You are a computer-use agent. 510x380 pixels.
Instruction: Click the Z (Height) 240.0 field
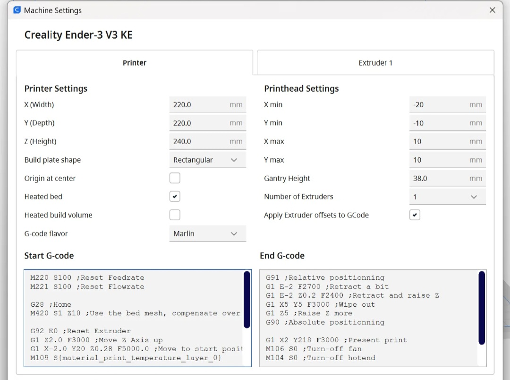[207, 141]
